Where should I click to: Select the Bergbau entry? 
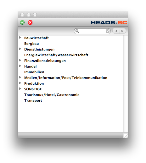[31, 44]
